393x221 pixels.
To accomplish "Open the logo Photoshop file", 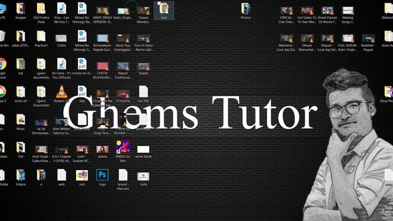I will click(103, 175).
